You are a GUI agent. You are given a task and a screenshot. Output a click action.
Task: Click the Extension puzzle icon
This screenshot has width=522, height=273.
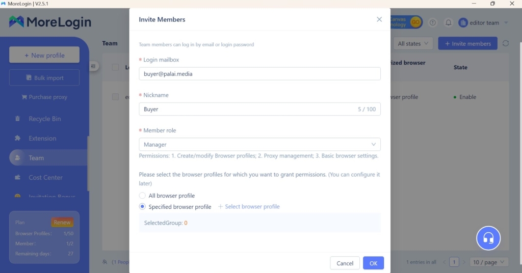tap(18, 138)
